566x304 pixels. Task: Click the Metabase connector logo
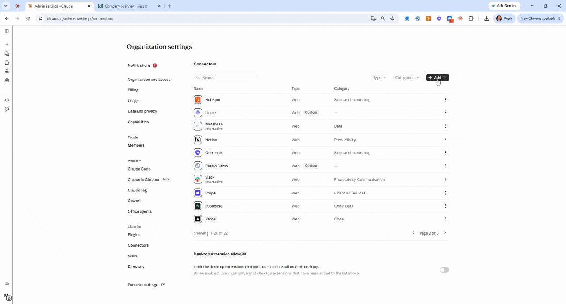198,126
